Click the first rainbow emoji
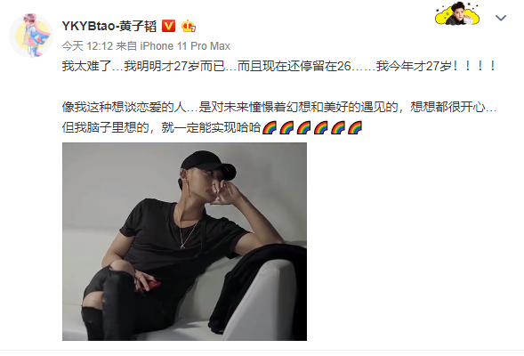The height and width of the screenshot is (356, 524). pos(270,127)
